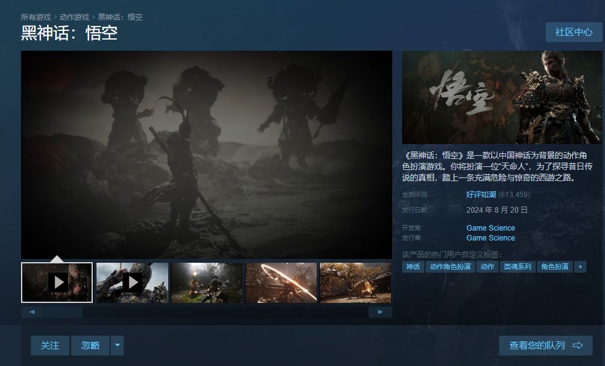This screenshot has height=366, width=605.
Task: Select the 神话 tag
Action: tap(413, 266)
